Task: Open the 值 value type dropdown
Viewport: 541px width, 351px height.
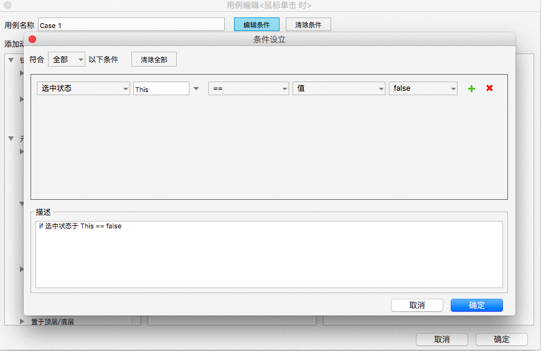Action: pos(339,88)
